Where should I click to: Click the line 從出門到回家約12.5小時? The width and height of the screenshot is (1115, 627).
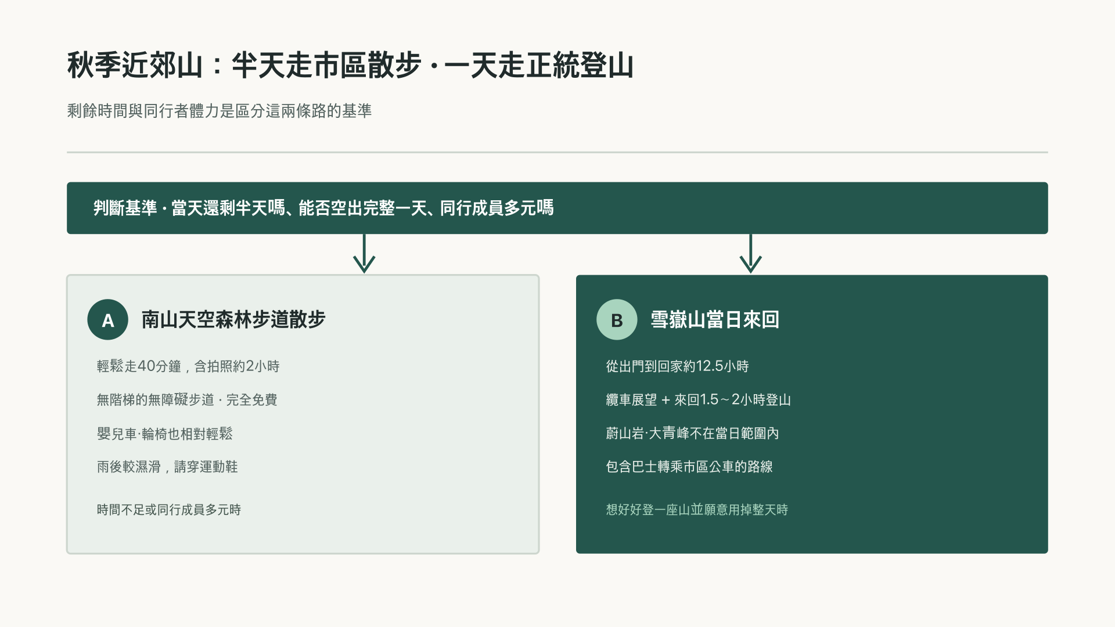[677, 366]
